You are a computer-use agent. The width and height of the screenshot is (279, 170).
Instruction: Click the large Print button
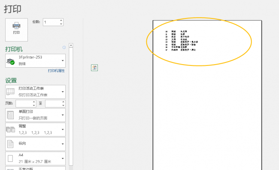[16, 30]
